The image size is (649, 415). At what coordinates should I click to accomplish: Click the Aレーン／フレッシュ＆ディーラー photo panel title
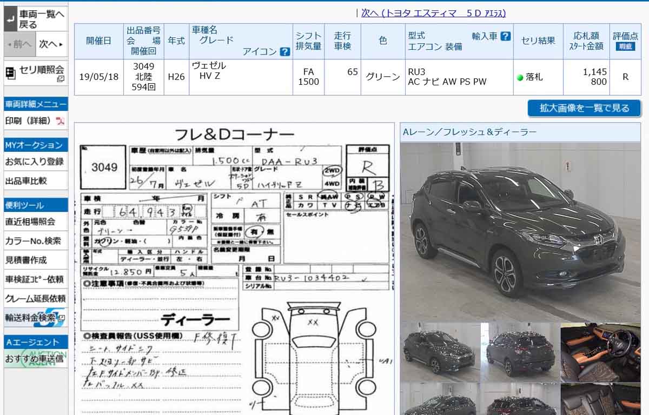click(469, 132)
